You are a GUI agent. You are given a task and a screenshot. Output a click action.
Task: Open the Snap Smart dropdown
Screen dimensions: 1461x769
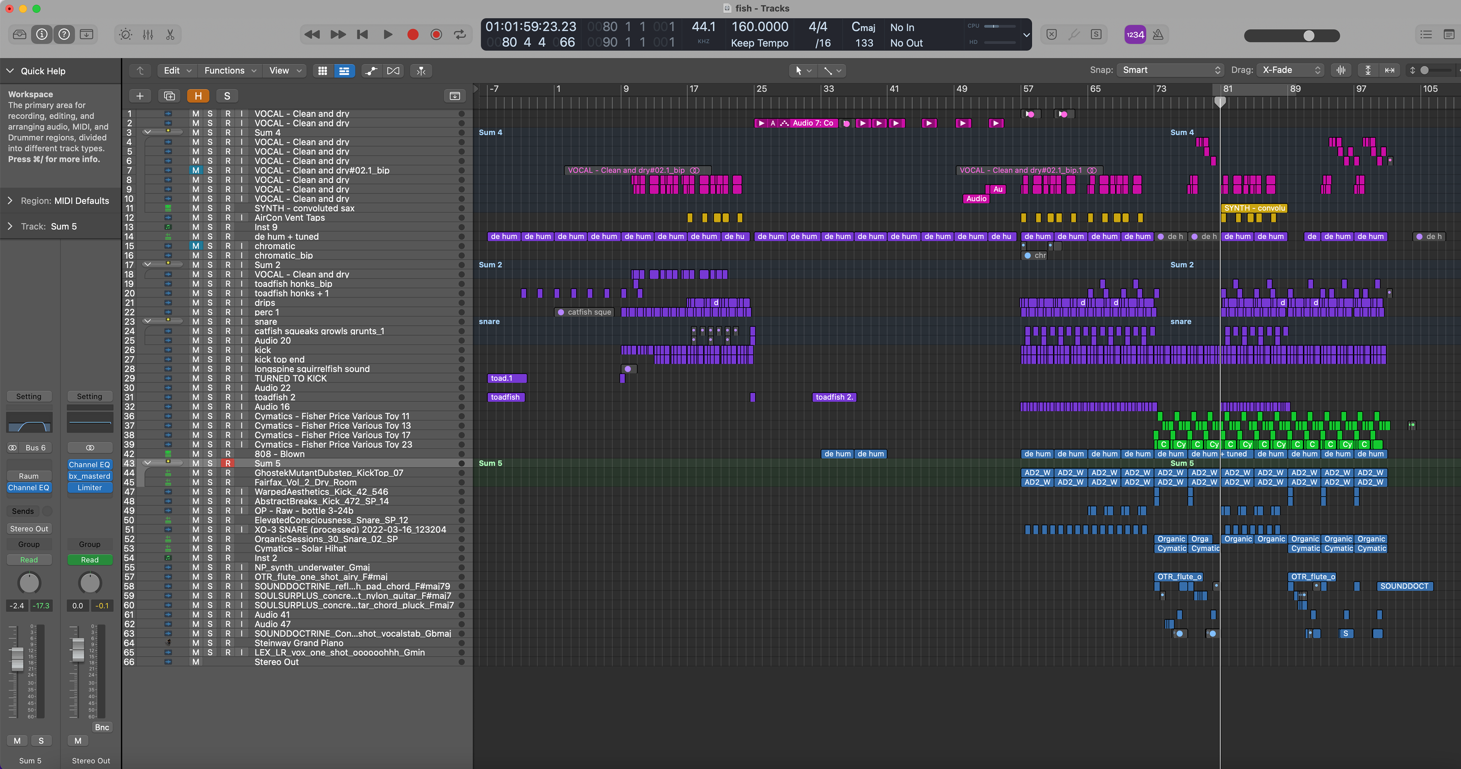coord(1171,70)
